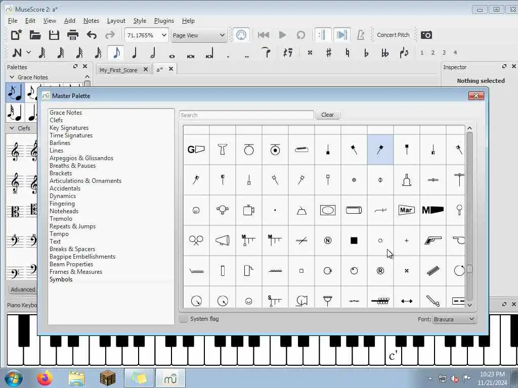This screenshot has width=518, height=388.
Task: Click the Clear search button
Action: (328, 115)
